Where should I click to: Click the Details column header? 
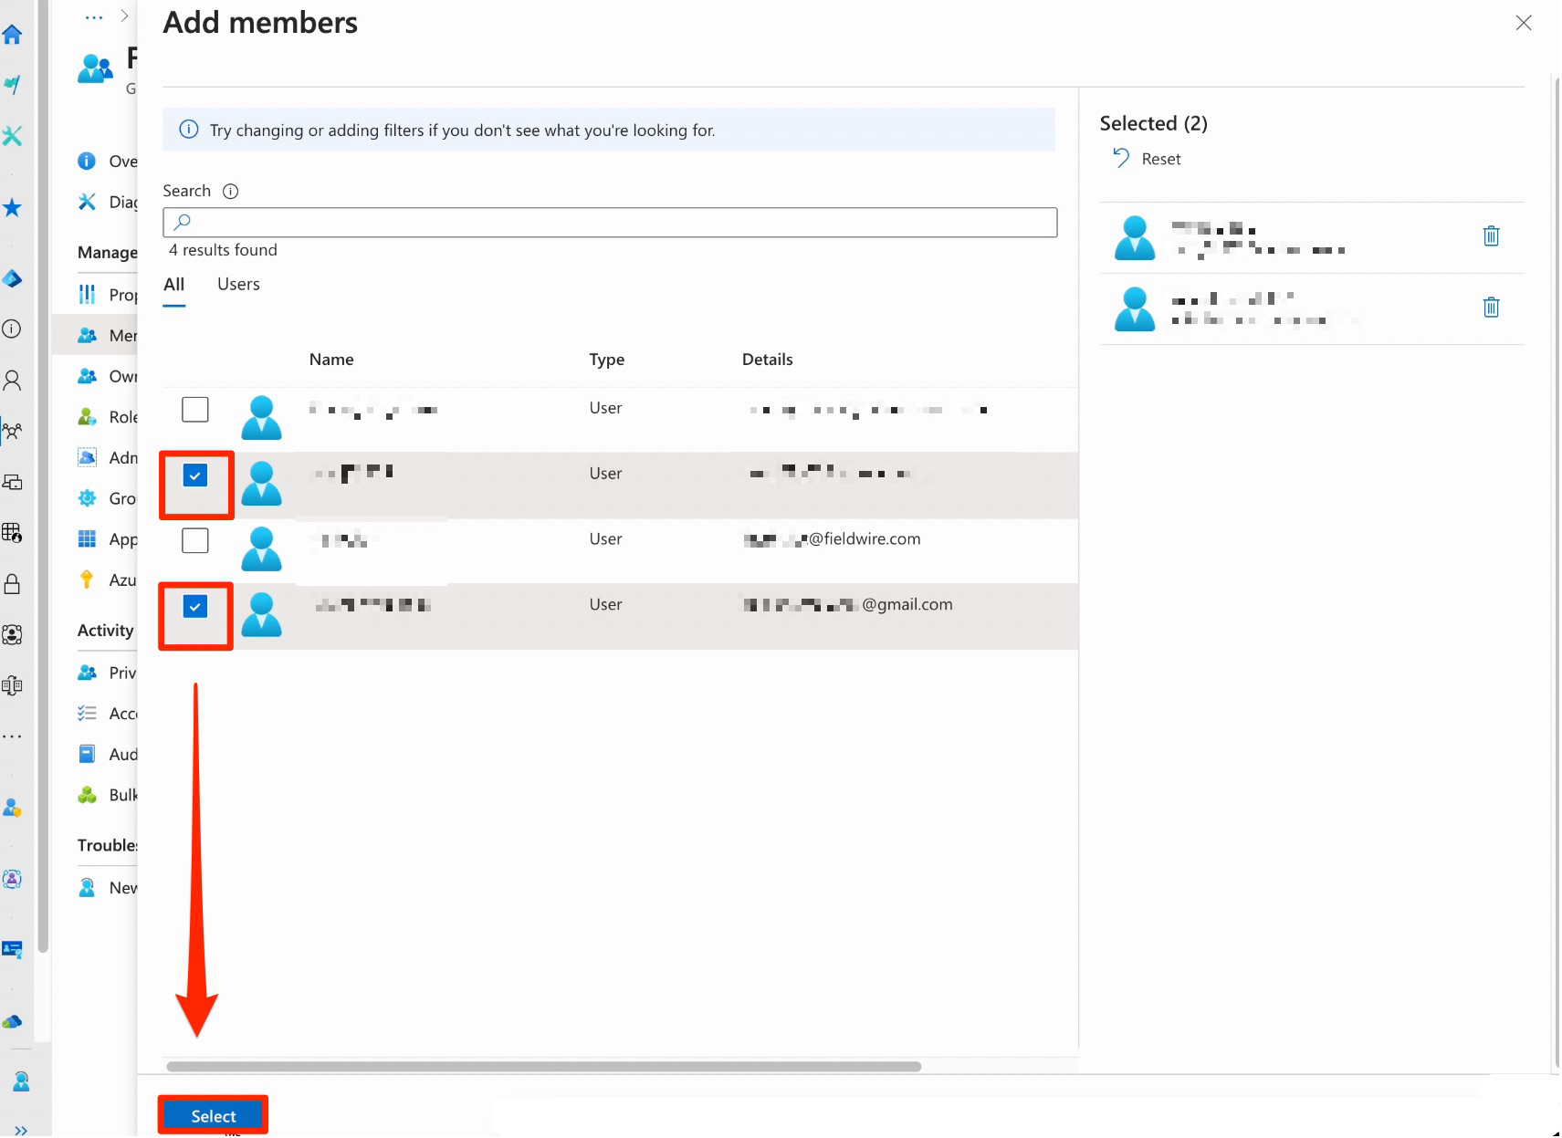coord(767,360)
